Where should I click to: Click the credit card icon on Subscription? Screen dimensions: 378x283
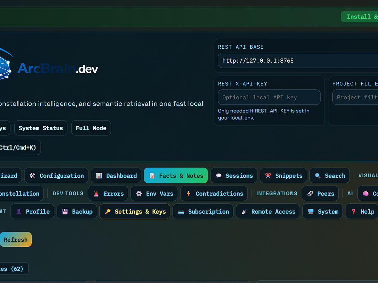pyautogui.click(x=181, y=212)
